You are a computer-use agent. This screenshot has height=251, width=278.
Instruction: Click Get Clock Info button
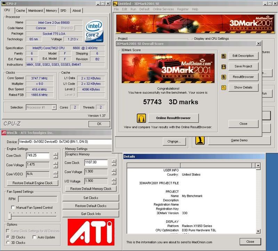click(x=91, y=214)
